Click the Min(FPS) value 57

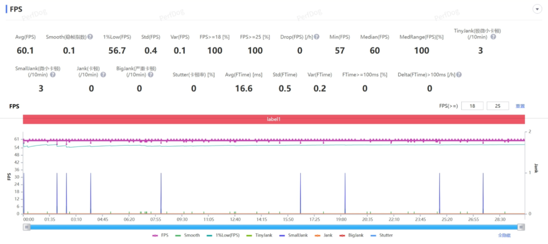point(339,51)
